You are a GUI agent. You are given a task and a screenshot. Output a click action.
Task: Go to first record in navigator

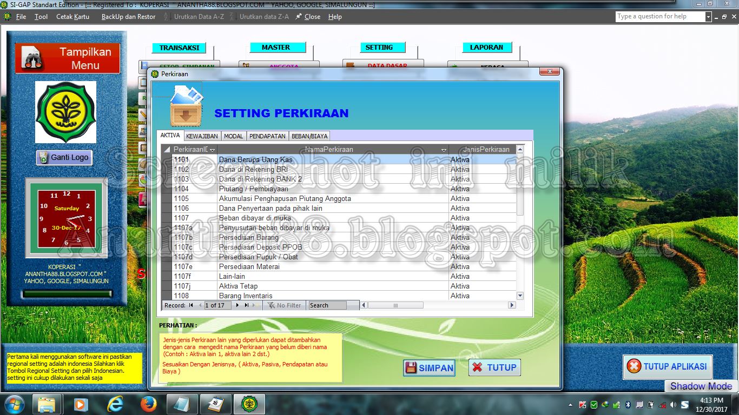[x=191, y=305]
